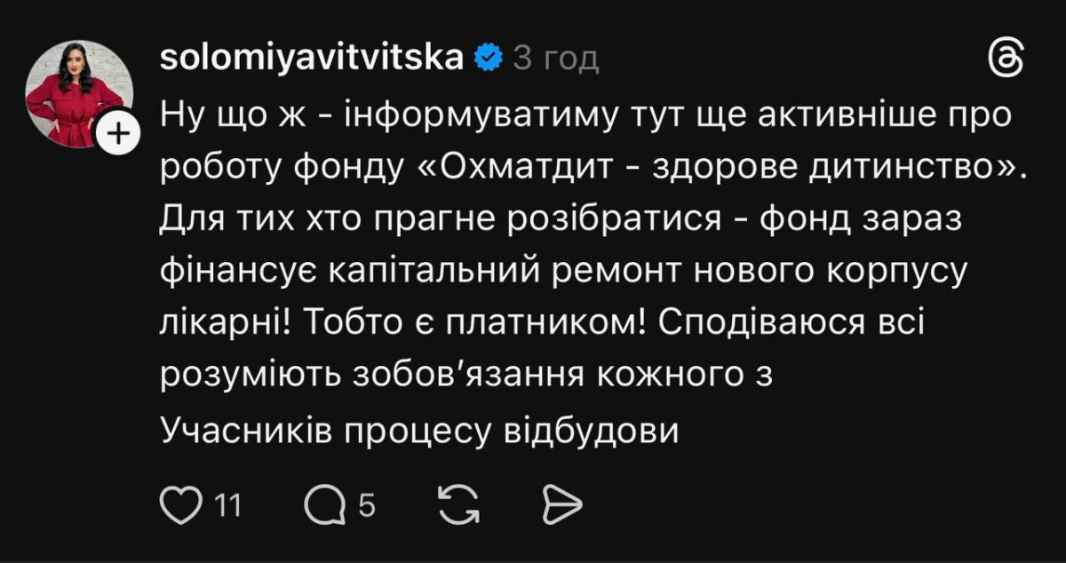The height and width of the screenshot is (563, 1066).
Task: Click the Threads logo in the corner
Action: coord(1006,60)
